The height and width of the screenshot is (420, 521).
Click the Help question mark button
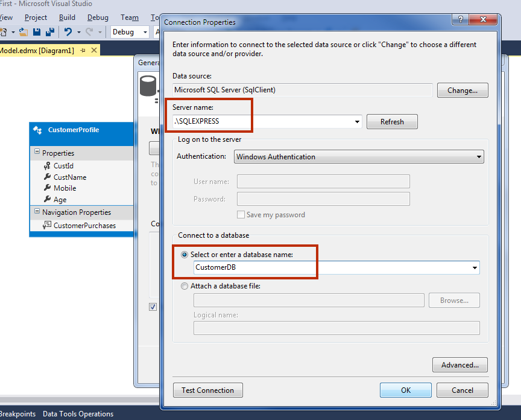point(461,19)
